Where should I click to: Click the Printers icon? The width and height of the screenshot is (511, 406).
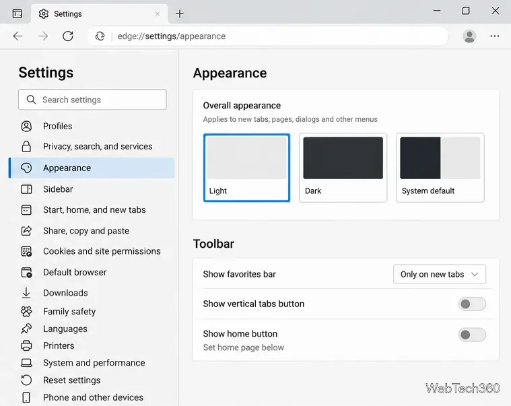(x=26, y=345)
